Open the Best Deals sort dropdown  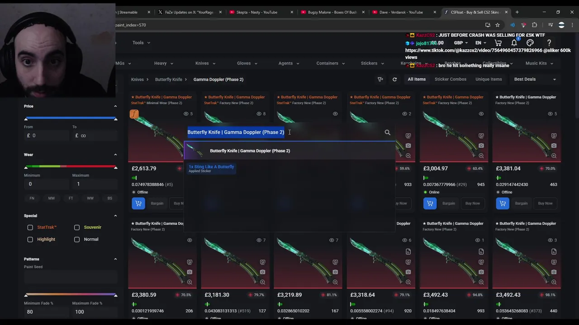[535, 79]
